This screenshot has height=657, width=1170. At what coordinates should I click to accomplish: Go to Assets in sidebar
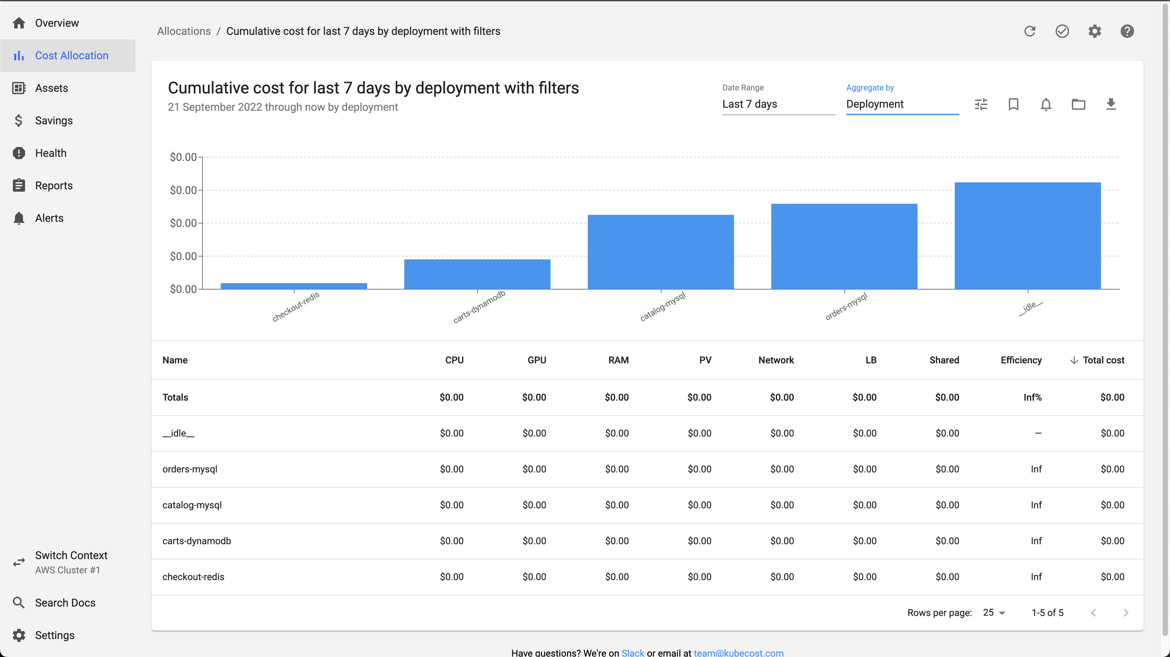point(51,88)
